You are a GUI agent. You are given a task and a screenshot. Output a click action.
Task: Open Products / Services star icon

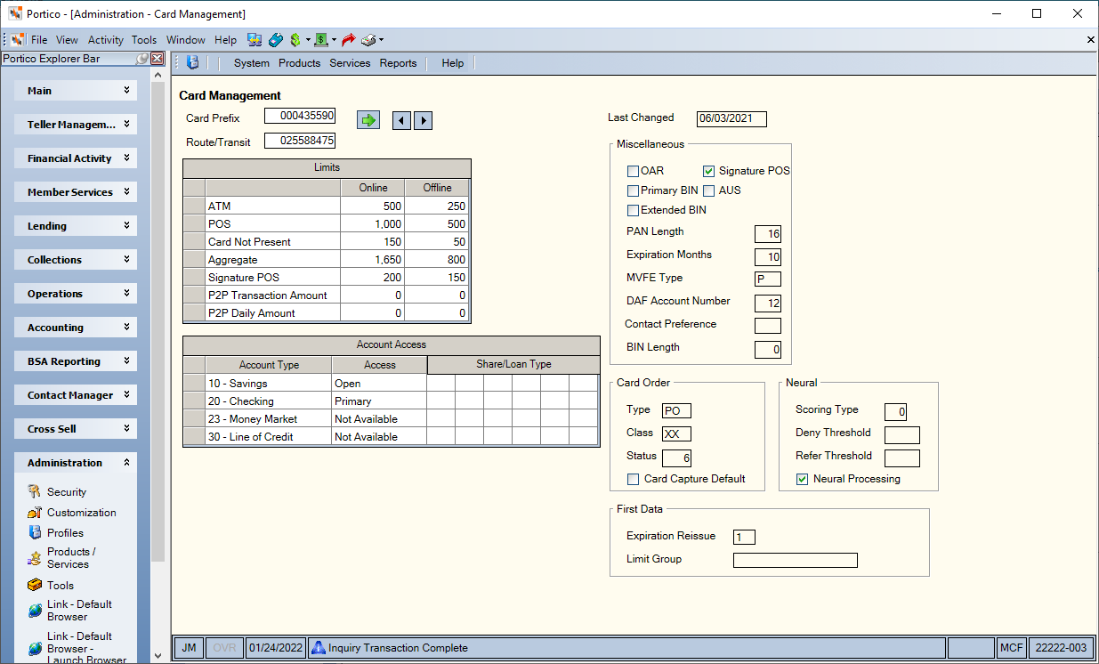[35, 558]
